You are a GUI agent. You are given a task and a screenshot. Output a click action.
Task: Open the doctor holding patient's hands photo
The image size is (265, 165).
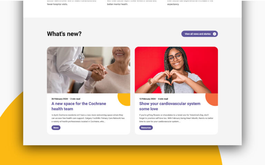[x=89, y=70]
